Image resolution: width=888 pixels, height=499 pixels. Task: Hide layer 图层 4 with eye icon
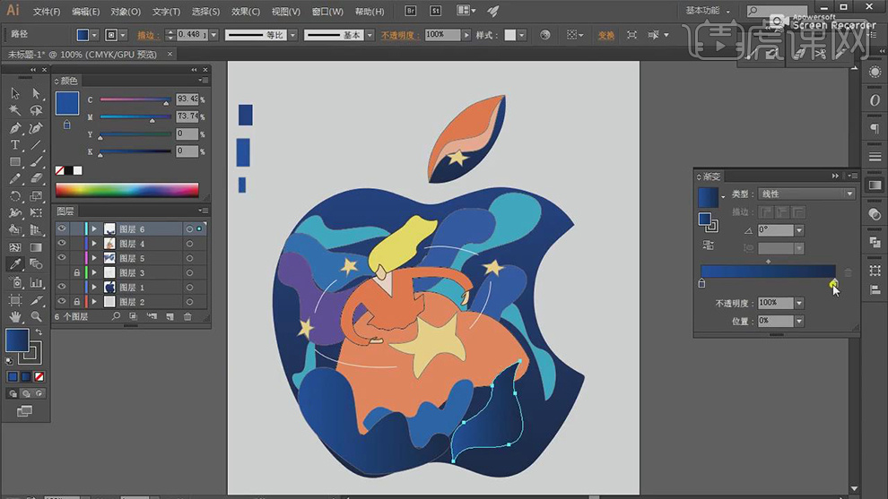pos(61,244)
